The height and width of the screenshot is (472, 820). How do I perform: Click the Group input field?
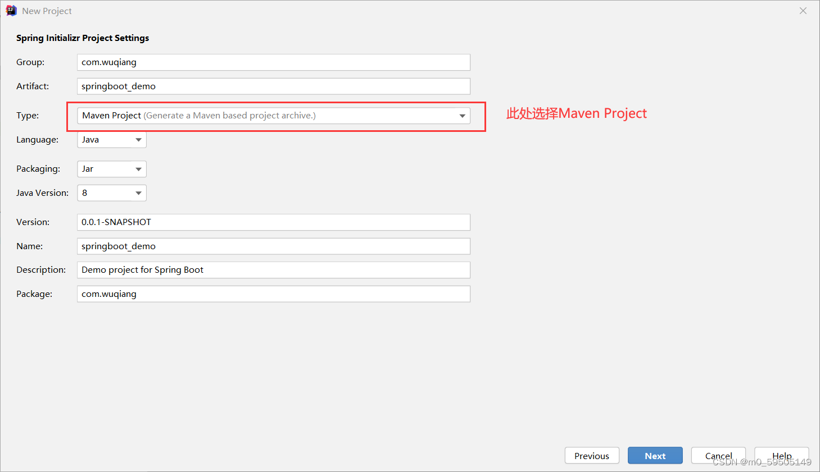click(274, 62)
